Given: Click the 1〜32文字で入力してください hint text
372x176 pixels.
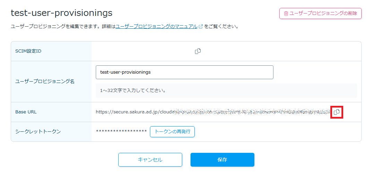Looking at the screenshot, I should [x=132, y=91].
